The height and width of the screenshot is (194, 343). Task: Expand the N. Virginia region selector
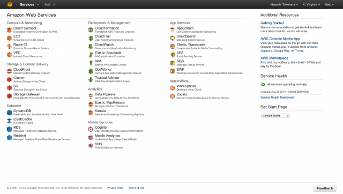tap(311, 4)
